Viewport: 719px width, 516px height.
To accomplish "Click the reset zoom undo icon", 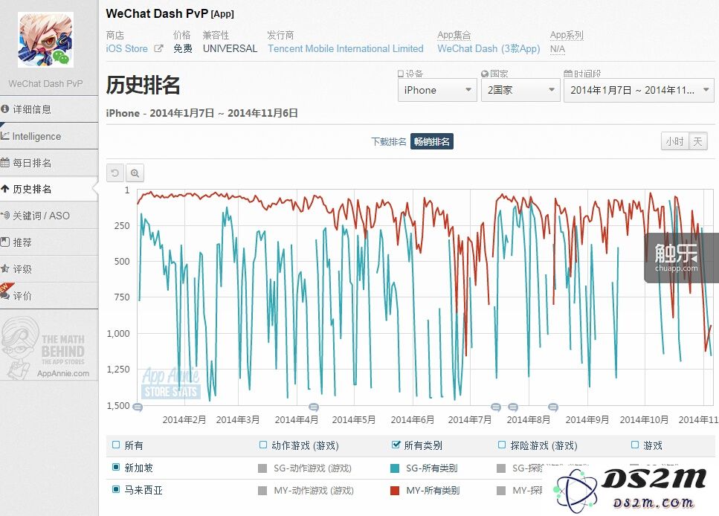I will [115, 173].
